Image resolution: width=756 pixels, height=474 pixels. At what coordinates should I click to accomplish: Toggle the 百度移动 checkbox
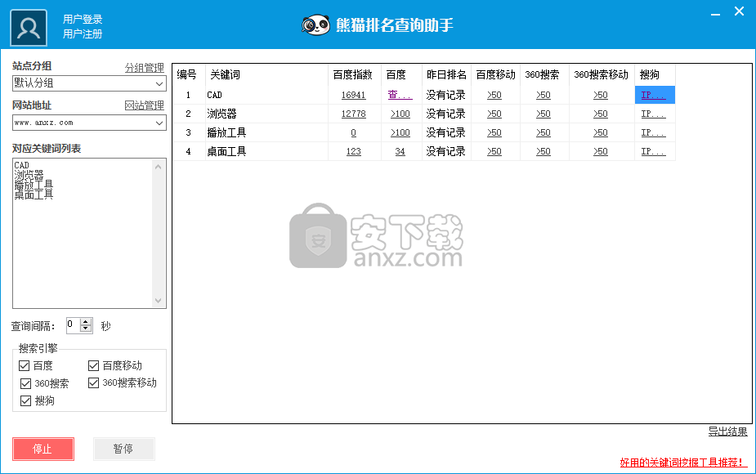(93, 365)
